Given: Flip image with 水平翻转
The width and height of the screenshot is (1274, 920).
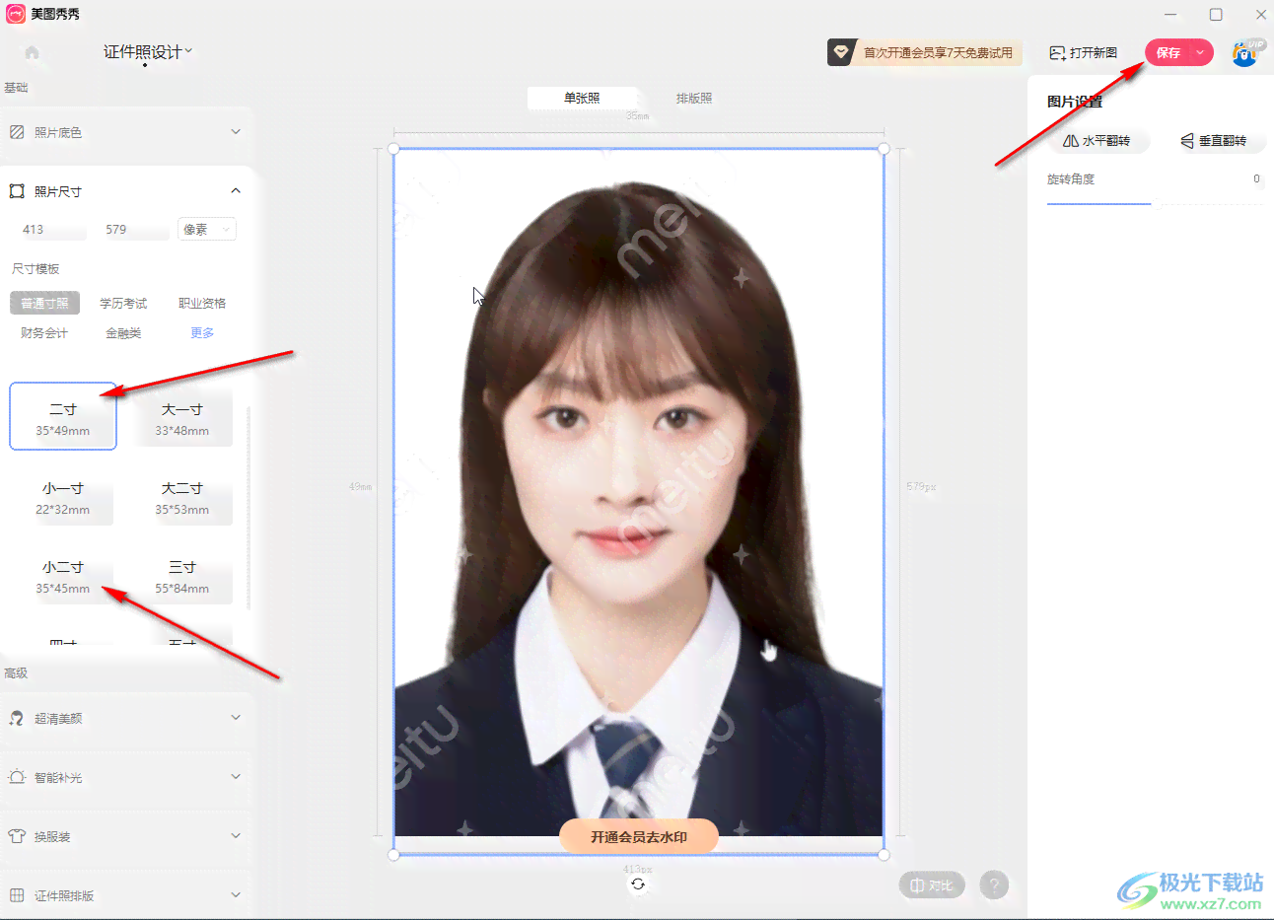Looking at the screenshot, I should tap(1097, 141).
